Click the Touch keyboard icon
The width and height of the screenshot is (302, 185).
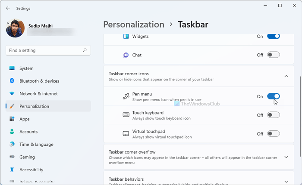point(126,115)
